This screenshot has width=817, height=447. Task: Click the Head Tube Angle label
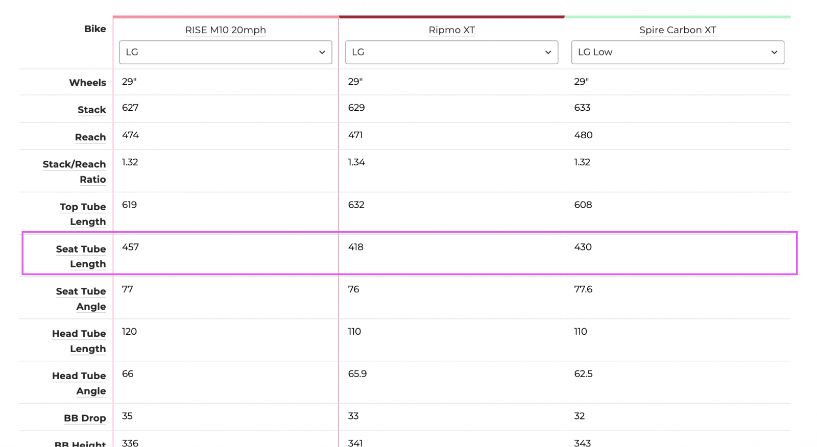click(79, 383)
